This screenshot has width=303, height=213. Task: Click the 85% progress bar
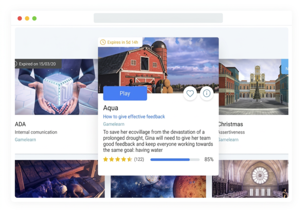(x=175, y=159)
